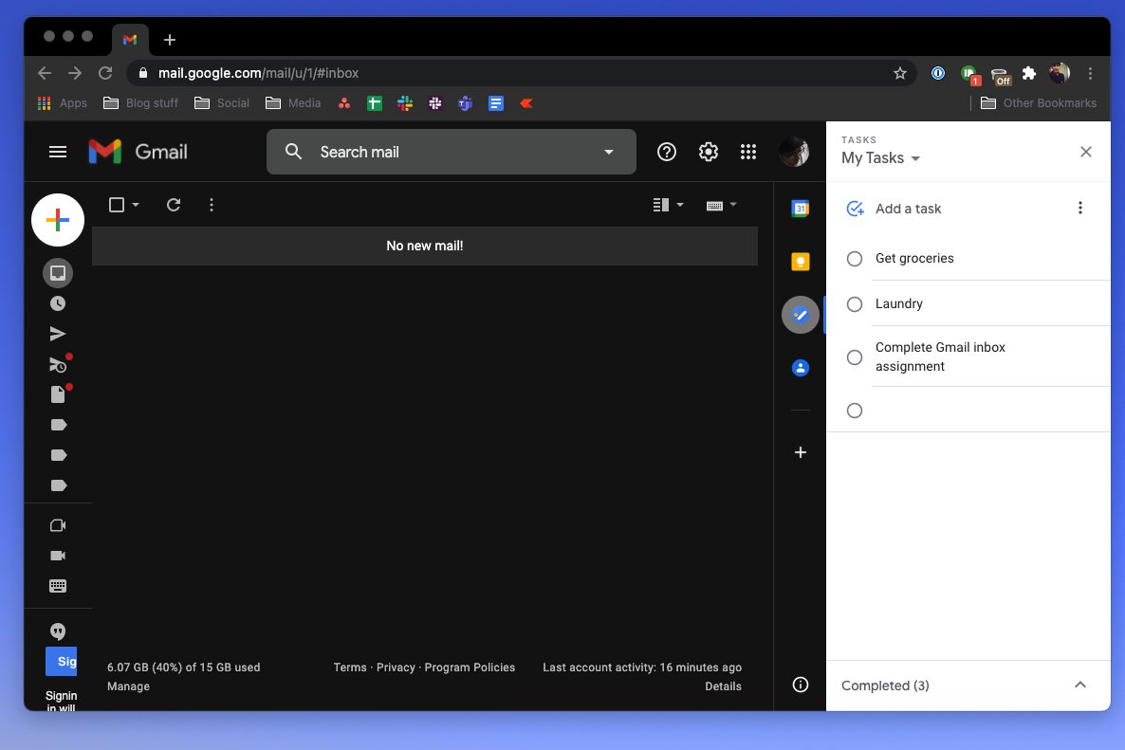The height and width of the screenshot is (750, 1125).
Task: Mark Laundry task complete
Action: (x=854, y=304)
